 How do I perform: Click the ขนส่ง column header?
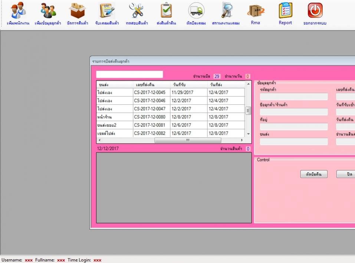(115, 85)
